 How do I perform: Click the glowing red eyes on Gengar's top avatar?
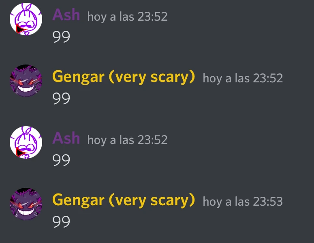[x=26, y=82]
